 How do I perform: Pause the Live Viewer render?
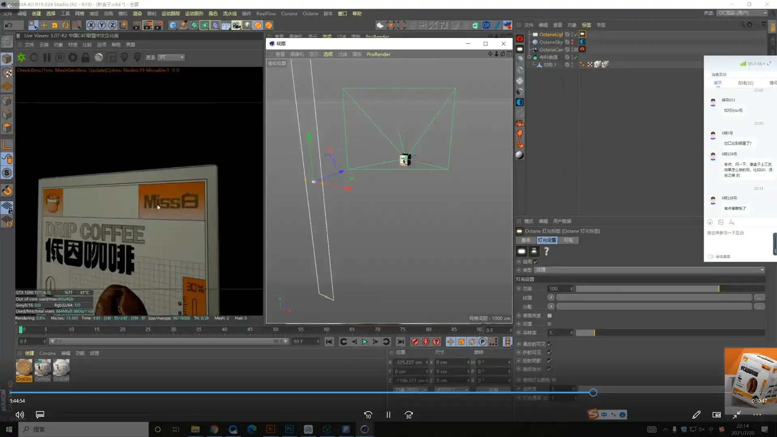pos(47,57)
